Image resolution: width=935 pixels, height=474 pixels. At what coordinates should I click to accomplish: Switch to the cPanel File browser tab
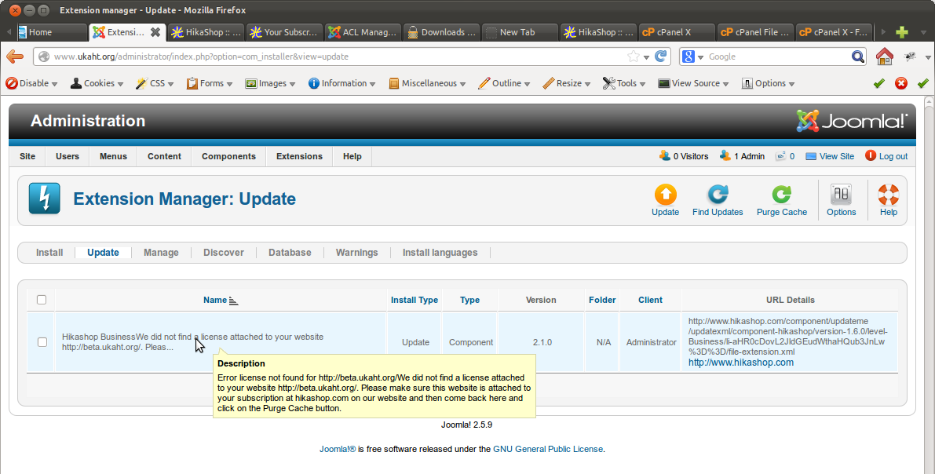pos(755,32)
